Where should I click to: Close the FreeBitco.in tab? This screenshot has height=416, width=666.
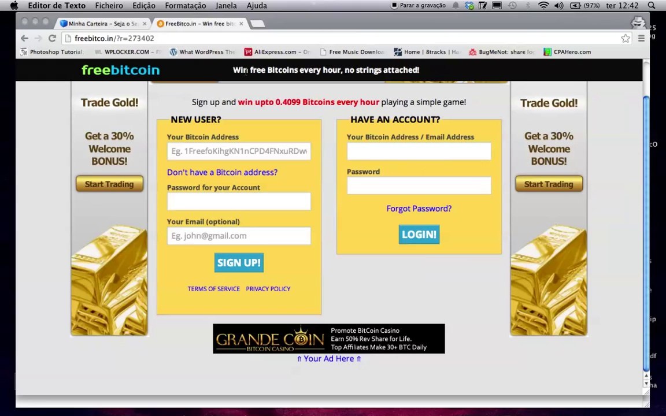point(241,24)
